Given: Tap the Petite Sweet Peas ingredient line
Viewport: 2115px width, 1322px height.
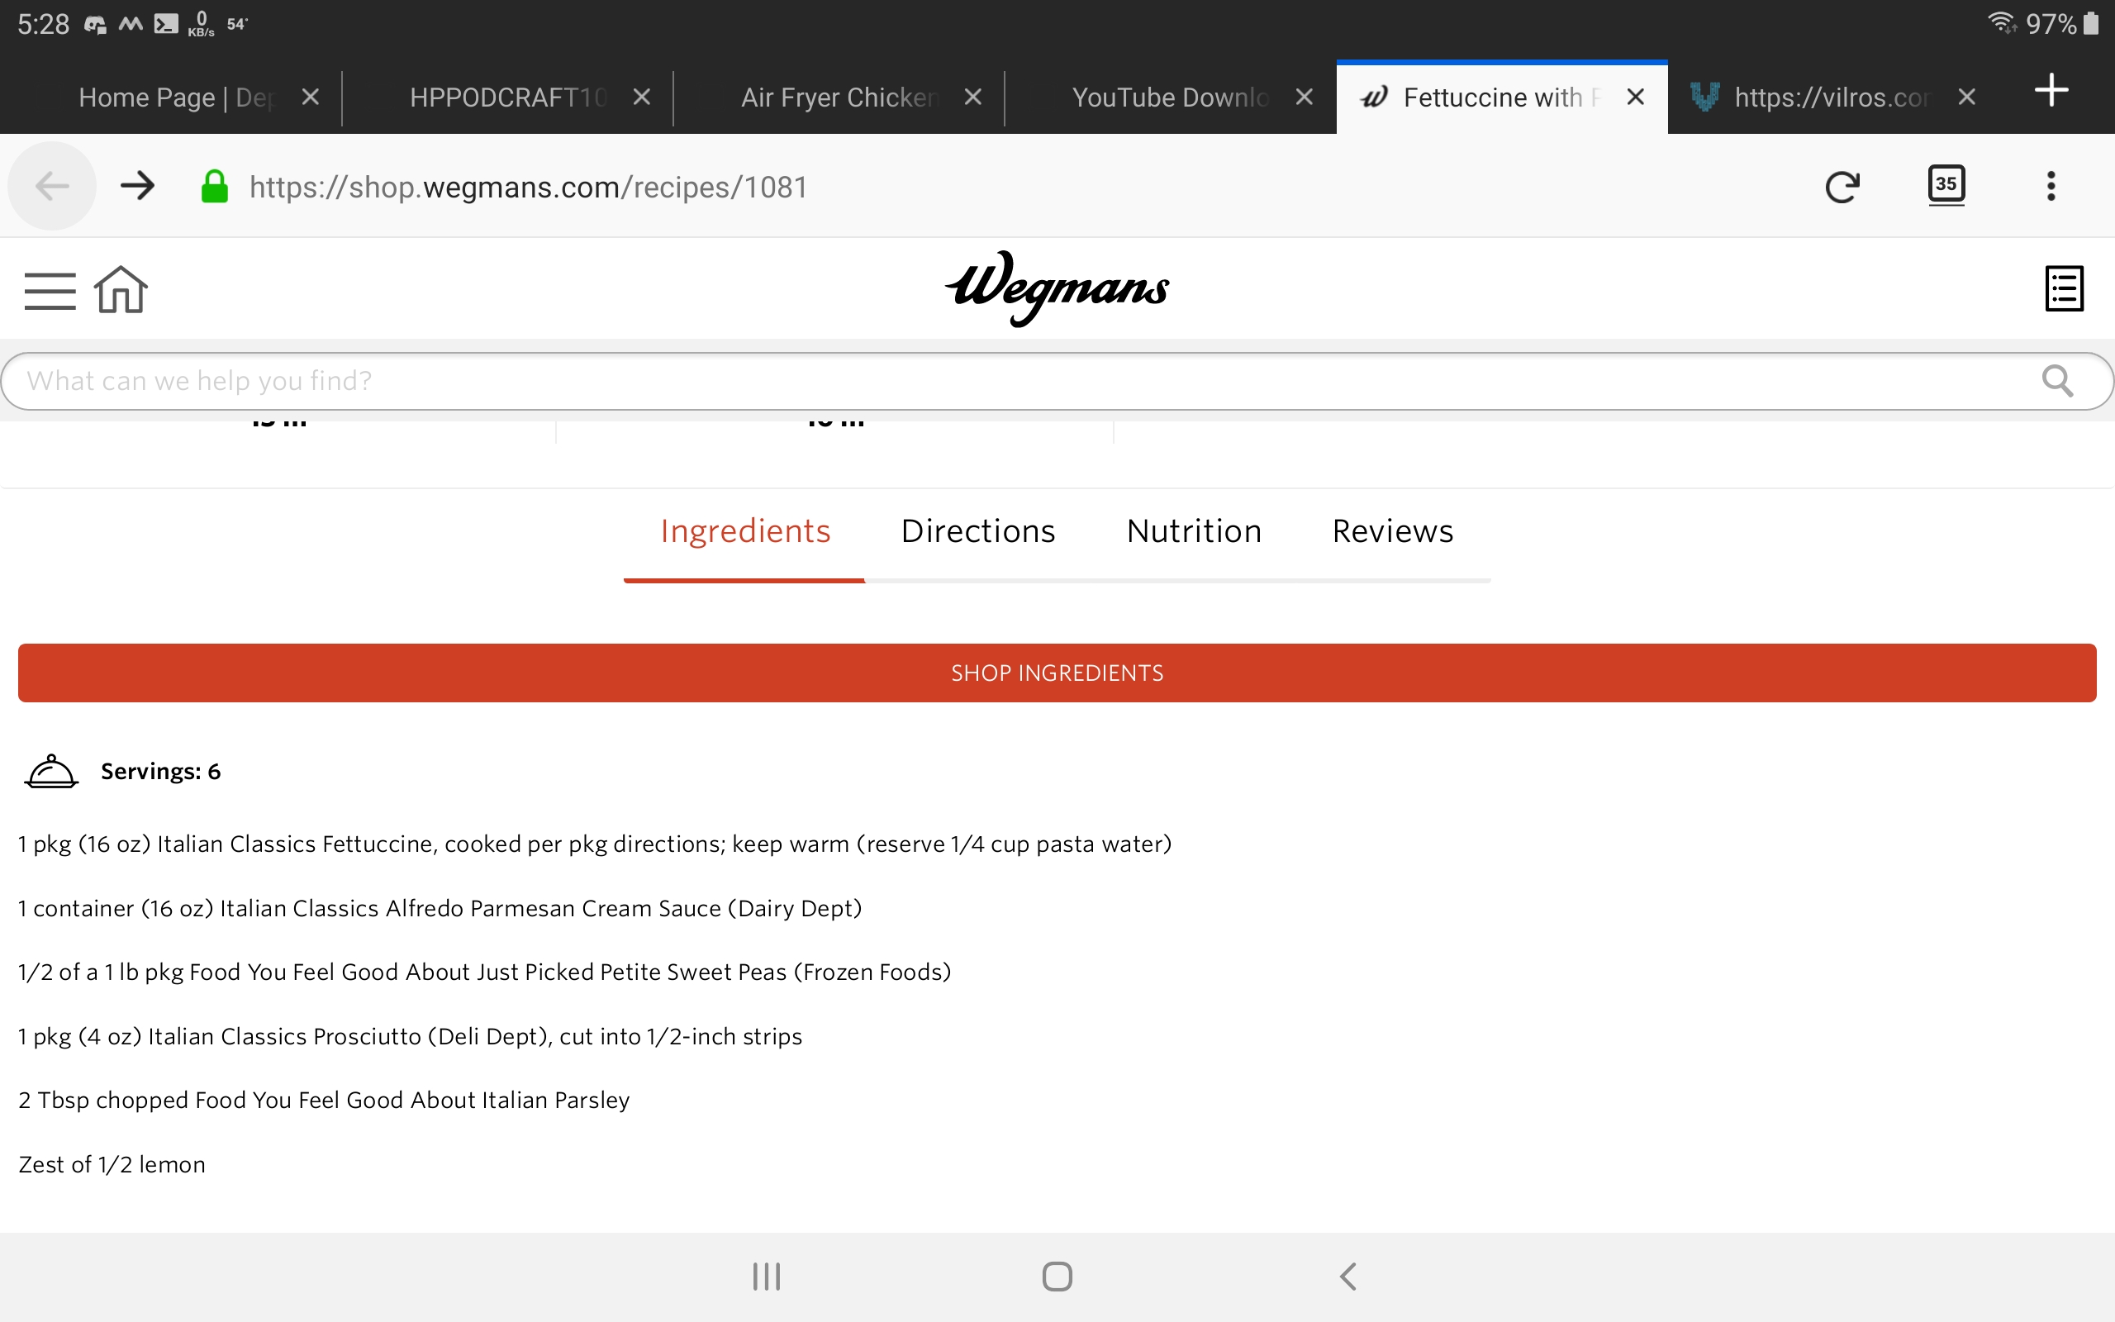Looking at the screenshot, I should click(484, 972).
